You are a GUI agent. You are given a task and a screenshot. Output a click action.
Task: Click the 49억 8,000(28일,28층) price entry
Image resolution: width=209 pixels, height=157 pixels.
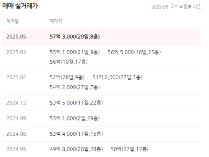tap(76, 149)
